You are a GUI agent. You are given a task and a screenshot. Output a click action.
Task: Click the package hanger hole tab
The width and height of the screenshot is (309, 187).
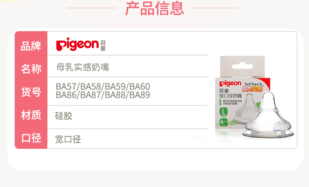pos(243,66)
